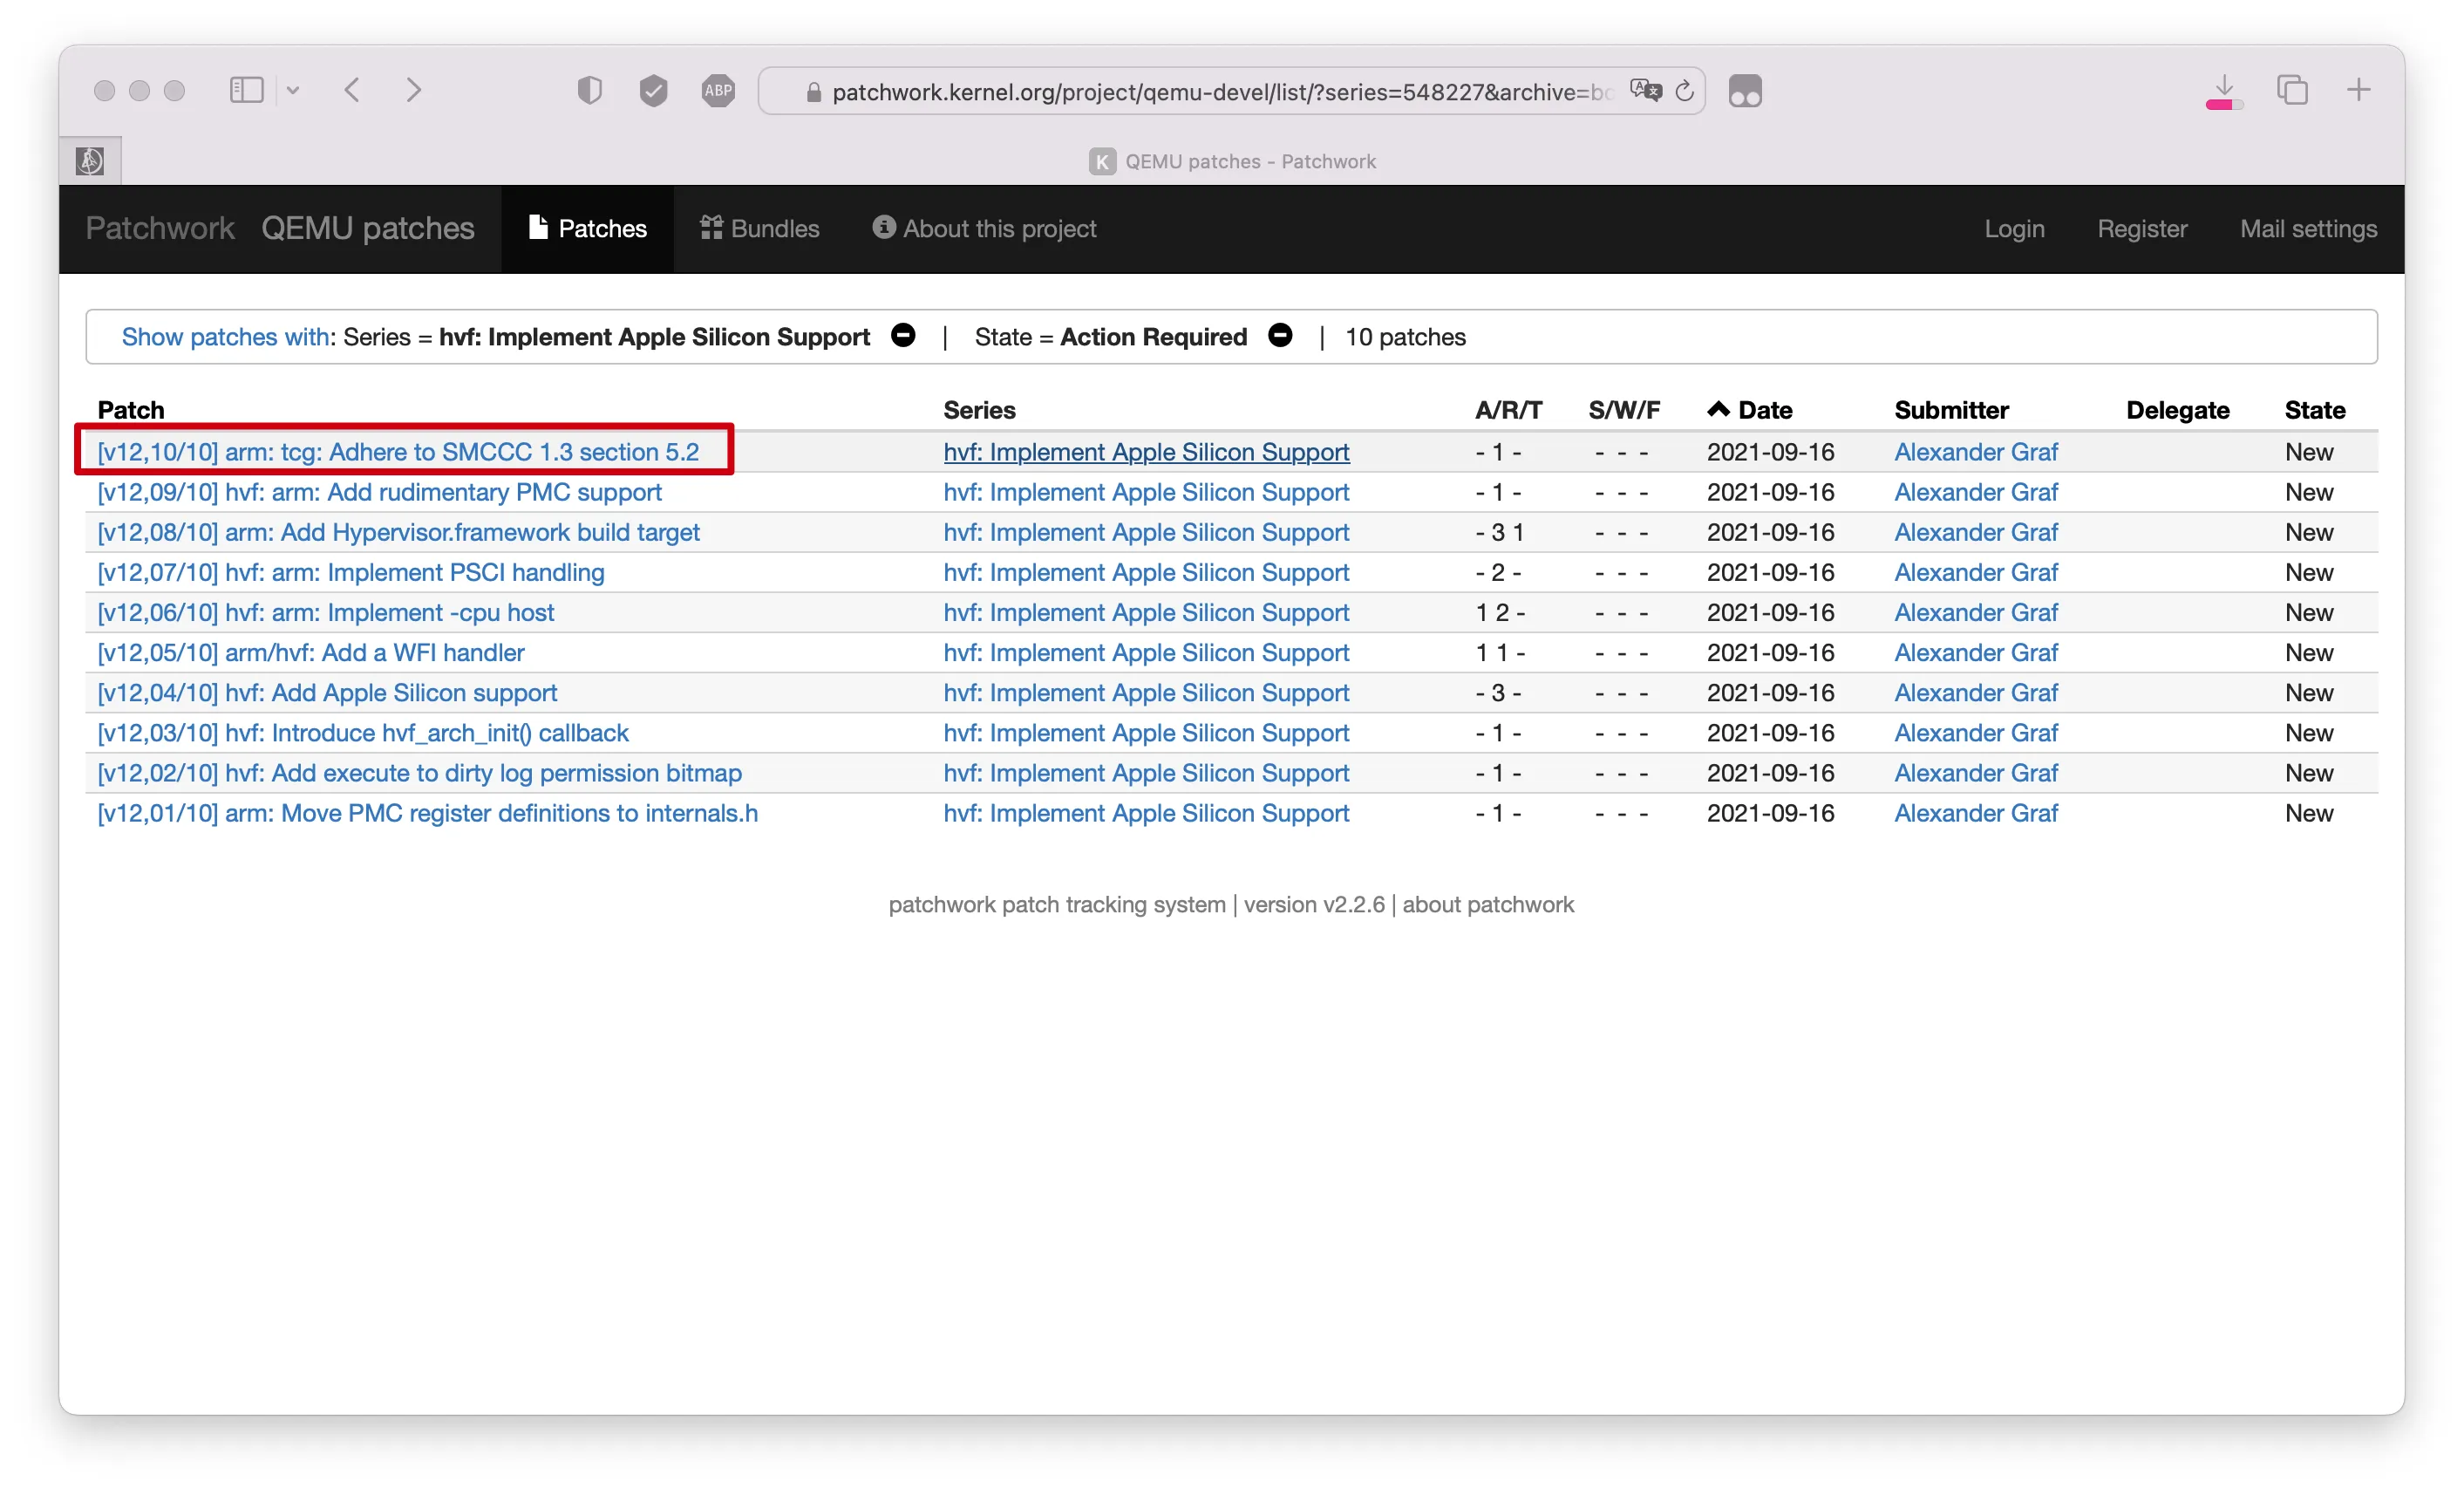Open series link in v12,10/10 row

tap(1146, 453)
